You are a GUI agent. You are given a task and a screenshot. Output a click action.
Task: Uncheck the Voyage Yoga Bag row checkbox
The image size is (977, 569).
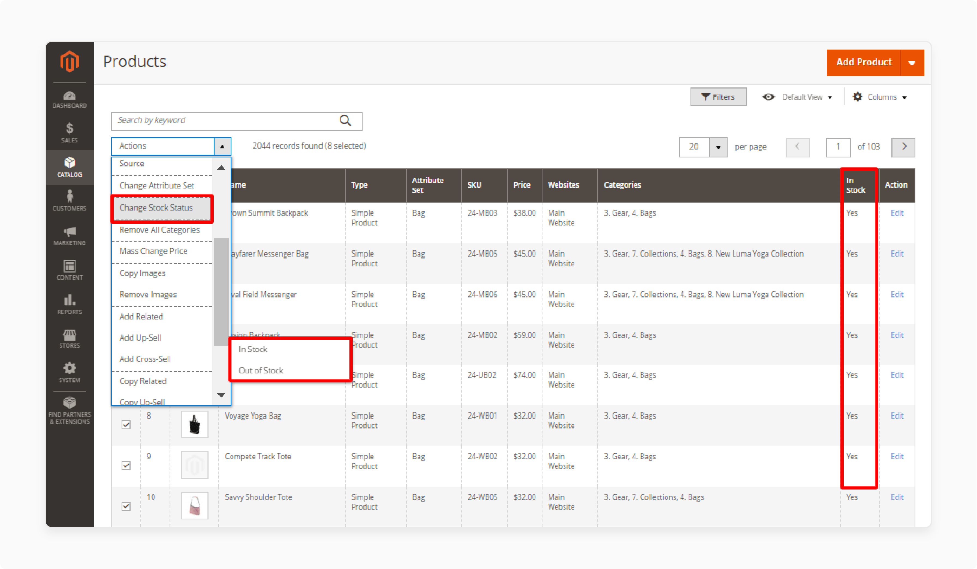[126, 425]
